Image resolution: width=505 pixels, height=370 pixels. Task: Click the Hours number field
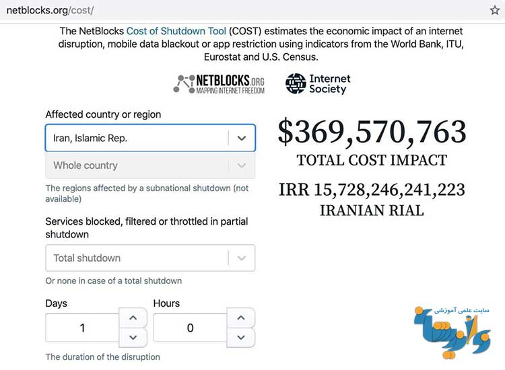tap(191, 328)
